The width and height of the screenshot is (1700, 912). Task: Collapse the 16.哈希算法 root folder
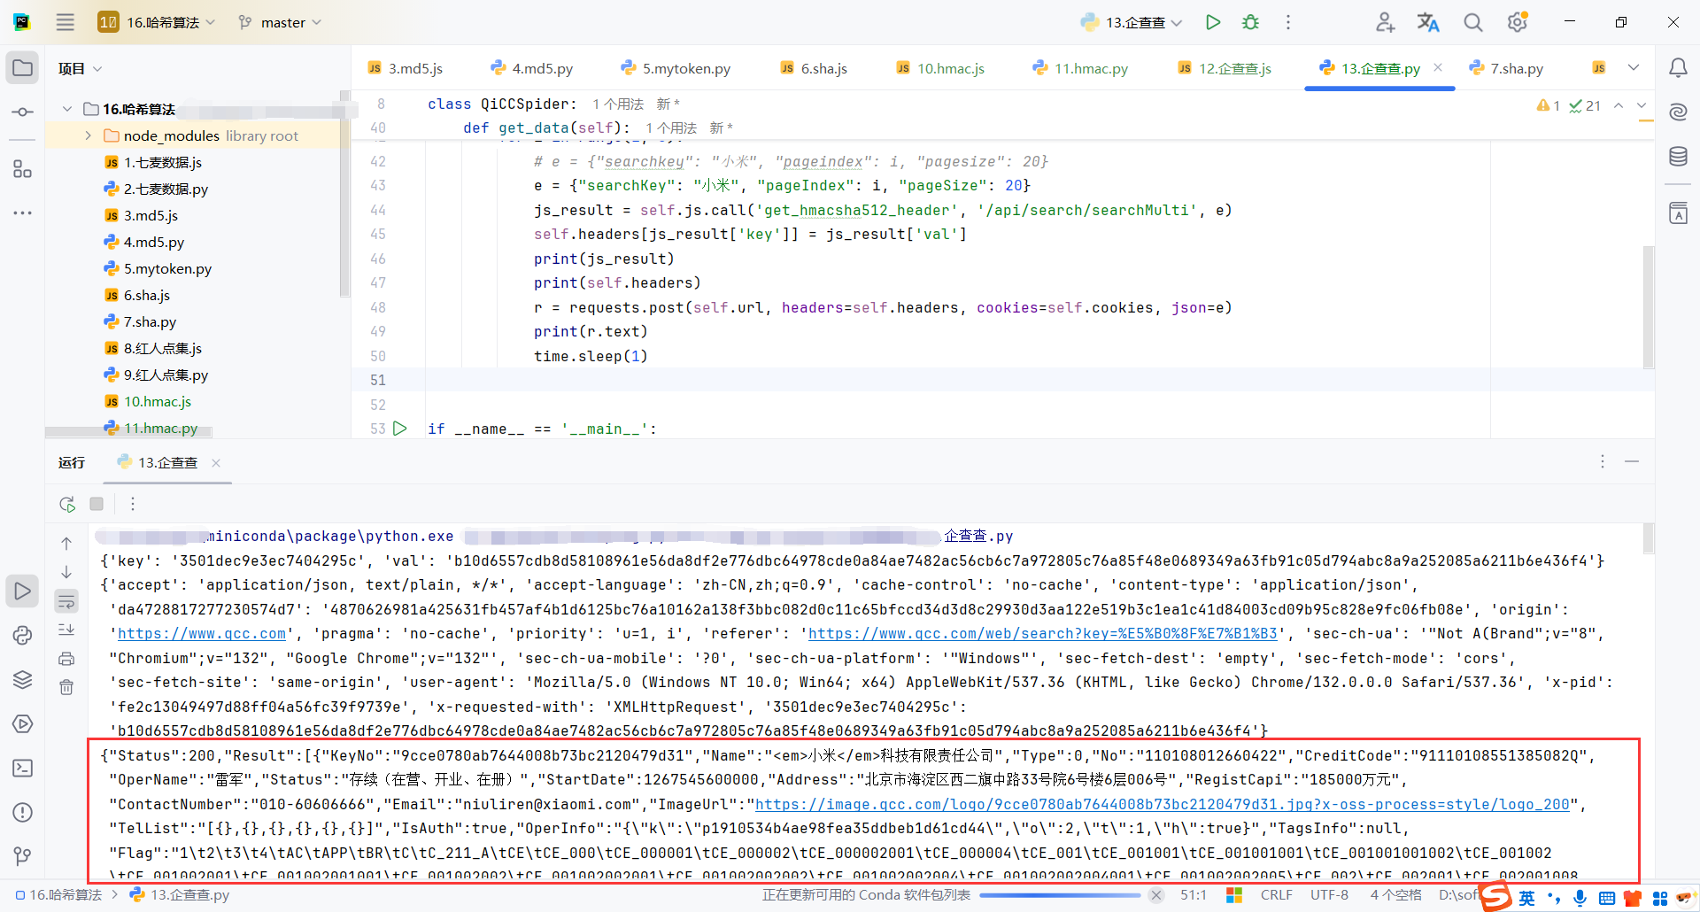point(67,109)
